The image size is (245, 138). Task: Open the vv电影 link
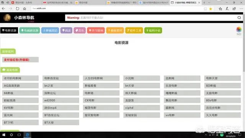[182, 115]
